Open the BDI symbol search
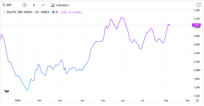 pyautogui.click(x=7, y=5)
